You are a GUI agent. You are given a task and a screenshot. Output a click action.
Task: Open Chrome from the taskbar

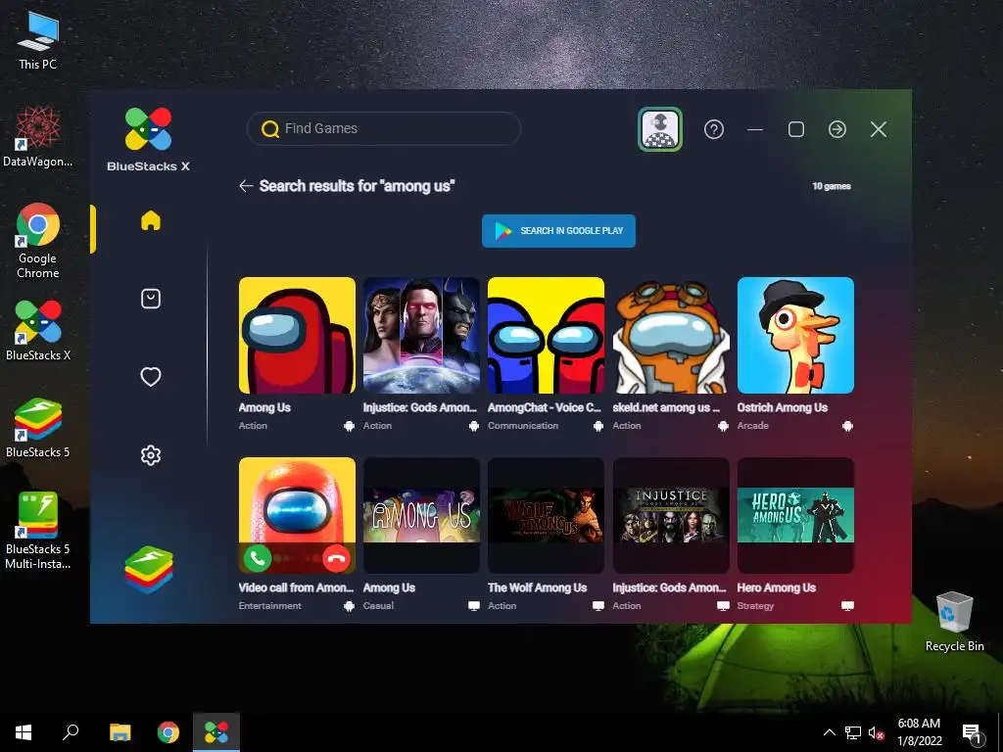click(x=168, y=732)
